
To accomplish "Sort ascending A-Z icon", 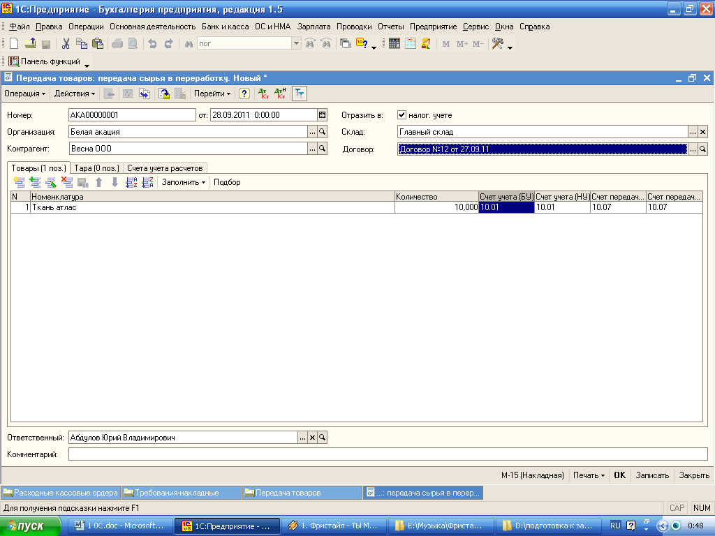I will (131, 182).
